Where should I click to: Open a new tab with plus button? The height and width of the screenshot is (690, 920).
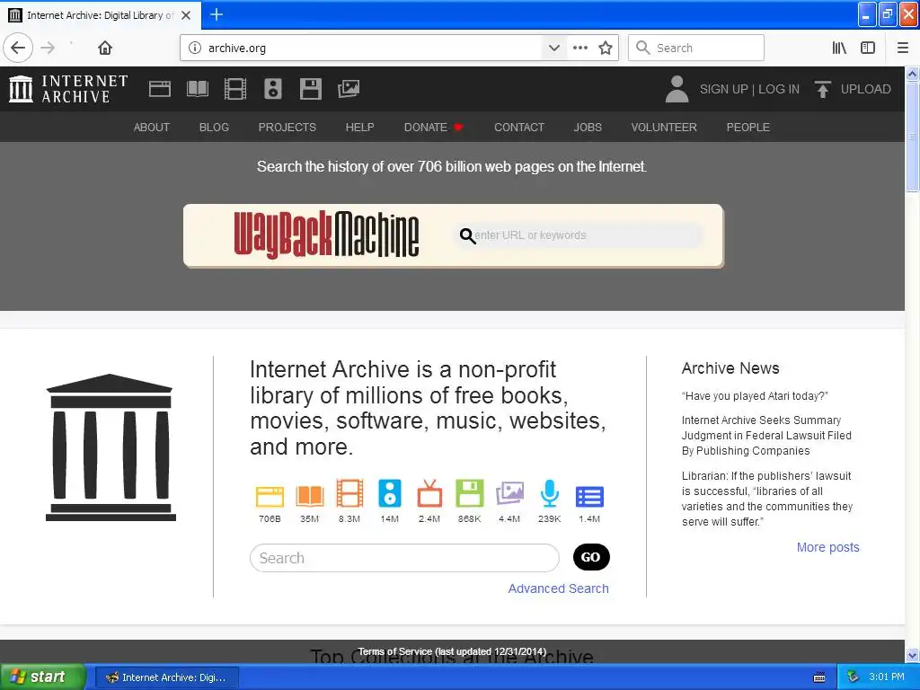tap(217, 14)
